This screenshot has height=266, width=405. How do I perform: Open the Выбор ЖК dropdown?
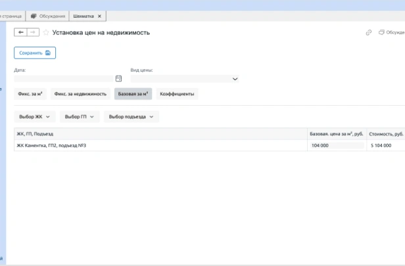pos(35,117)
